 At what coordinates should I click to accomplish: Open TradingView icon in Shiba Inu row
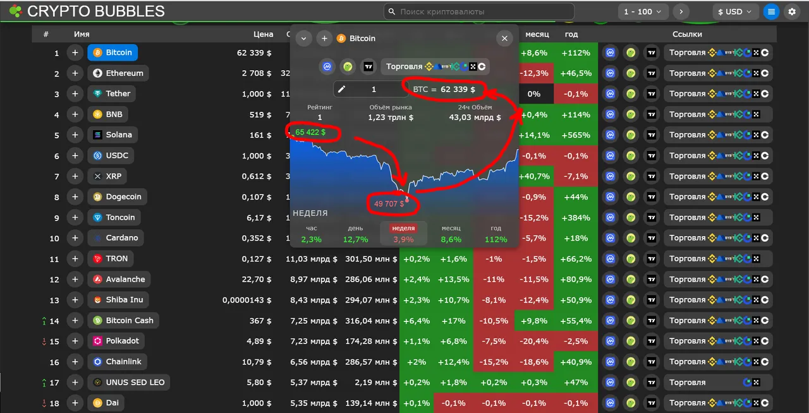click(x=652, y=300)
